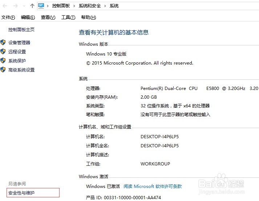Screen dimensions: 259x201
Task: Click the 2.00 GB RAM value
Action: pos(149,97)
